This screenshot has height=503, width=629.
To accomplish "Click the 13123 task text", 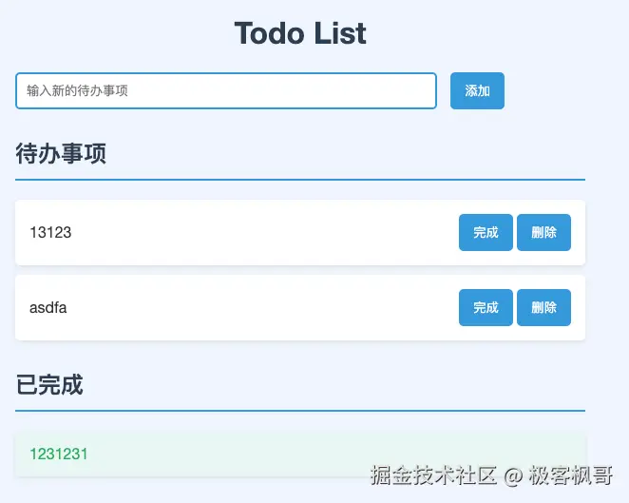I will tap(50, 233).
